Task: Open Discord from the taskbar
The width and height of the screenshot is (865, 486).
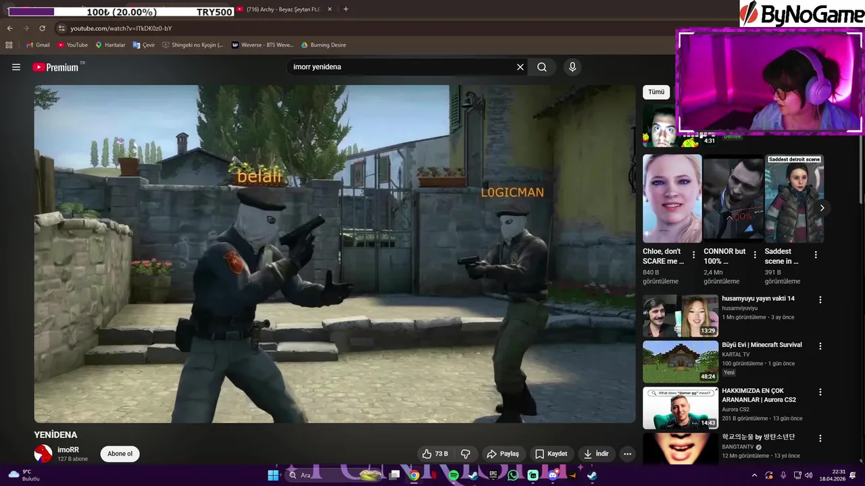Action: [x=553, y=475]
